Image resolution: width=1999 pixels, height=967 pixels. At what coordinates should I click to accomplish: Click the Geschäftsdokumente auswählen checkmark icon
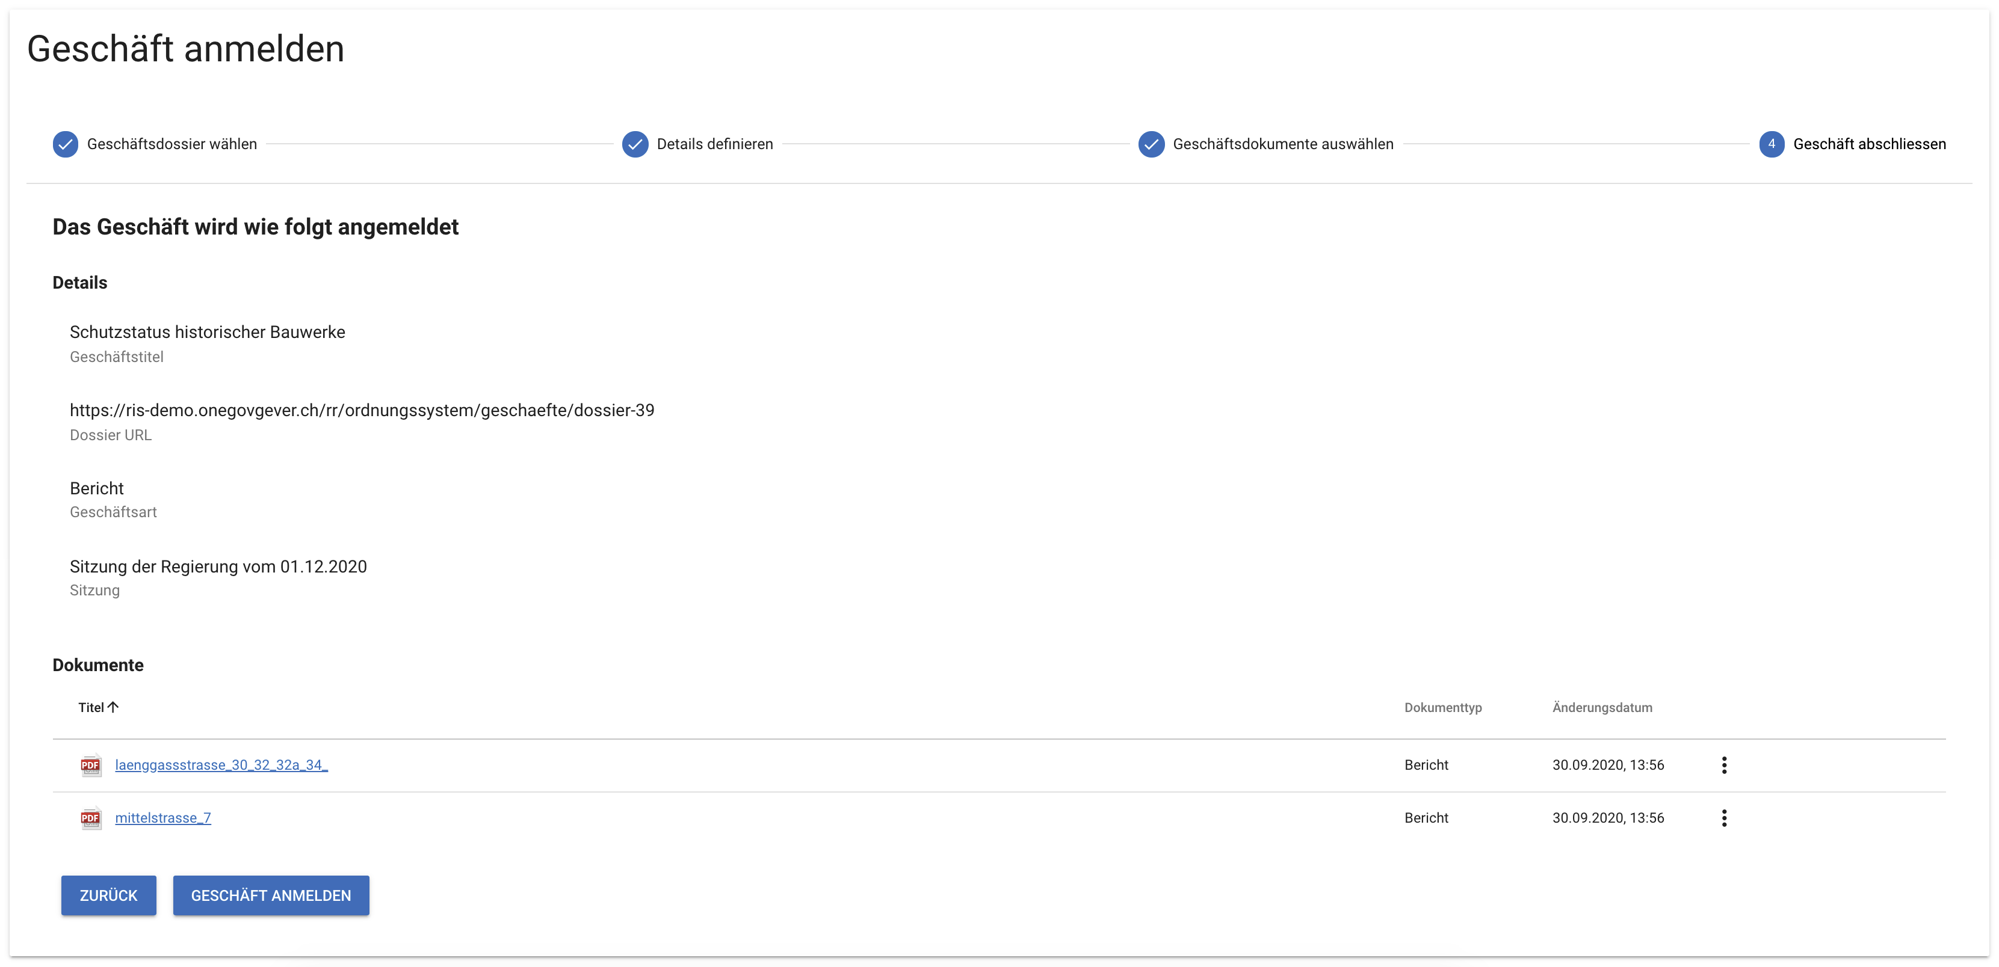1151,144
